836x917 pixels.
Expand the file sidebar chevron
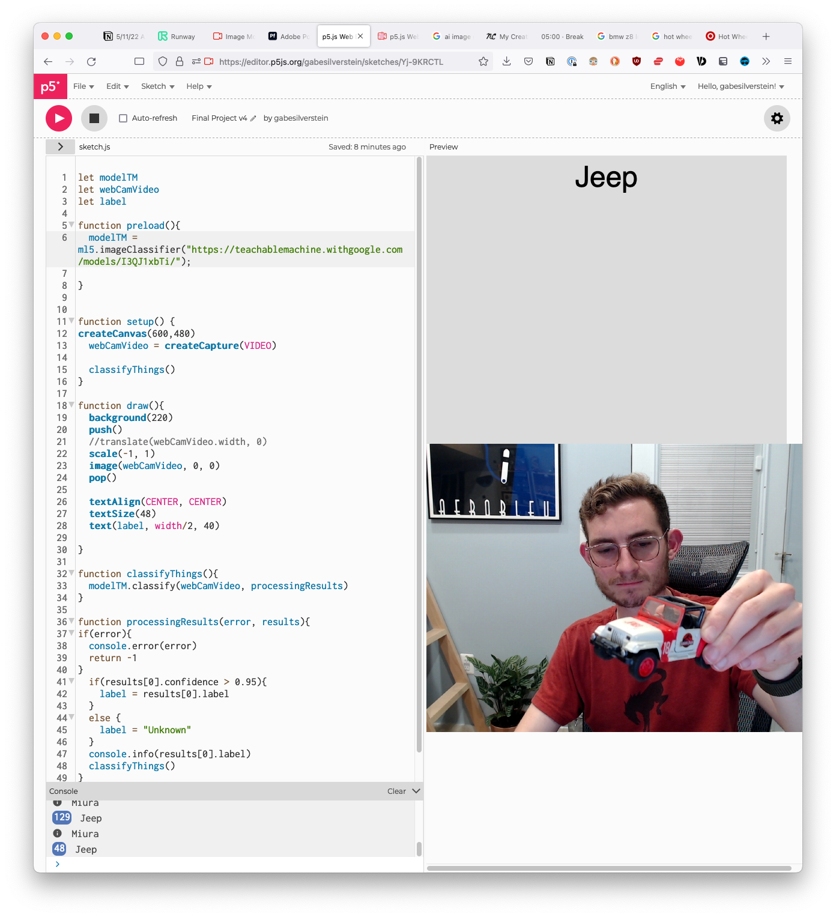coord(60,147)
